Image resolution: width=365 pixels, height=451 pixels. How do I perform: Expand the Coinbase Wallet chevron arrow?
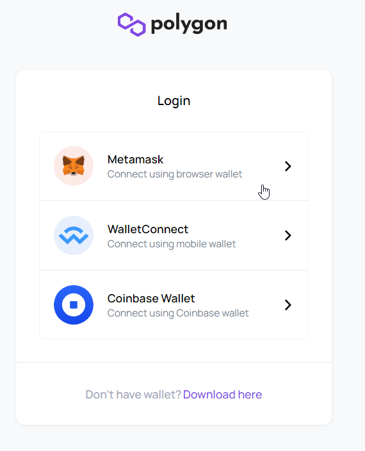click(288, 305)
